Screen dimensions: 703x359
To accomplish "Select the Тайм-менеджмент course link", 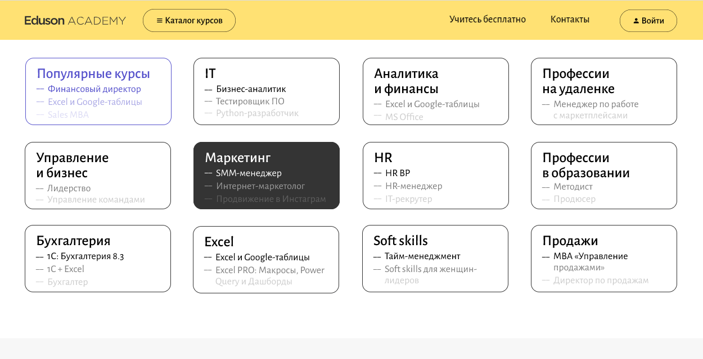I will (422, 256).
